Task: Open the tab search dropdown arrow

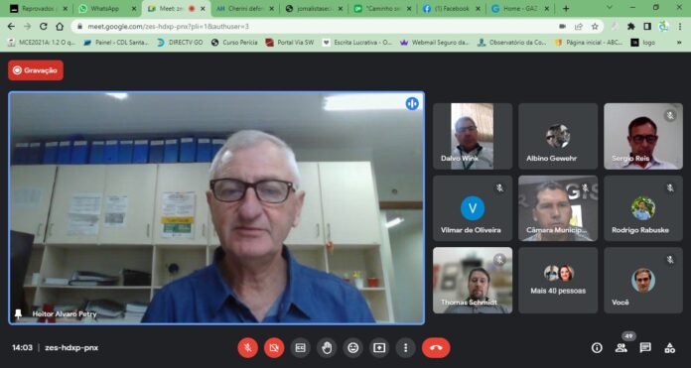Action: pos(610,8)
